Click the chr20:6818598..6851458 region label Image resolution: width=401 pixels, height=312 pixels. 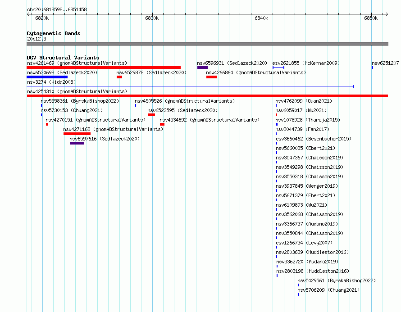pos(57,9)
